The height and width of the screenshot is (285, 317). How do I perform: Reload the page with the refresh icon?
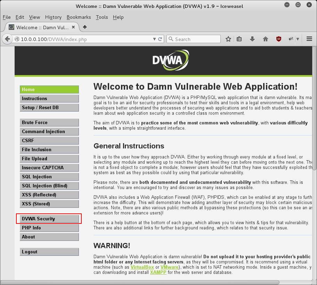click(160, 39)
